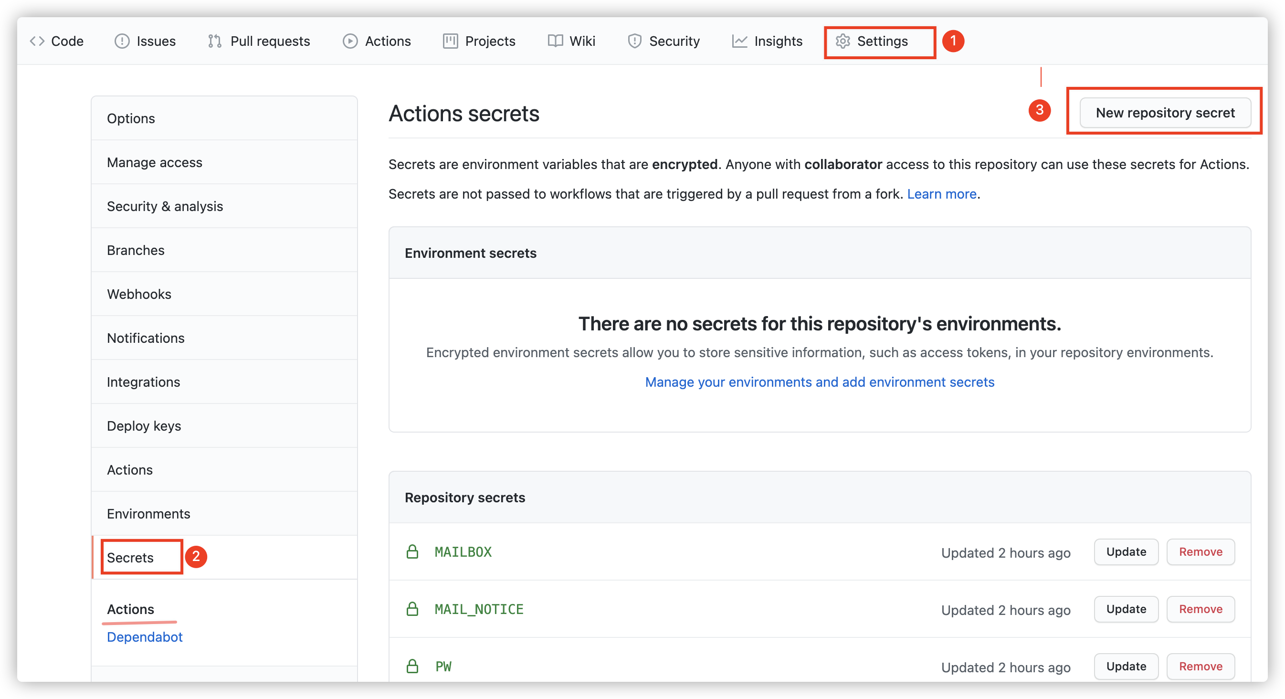Image resolution: width=1285 pixels, height=699 pixels.
Task: Click the lock icon beside MAILBOX
Action: coord(412,552)
